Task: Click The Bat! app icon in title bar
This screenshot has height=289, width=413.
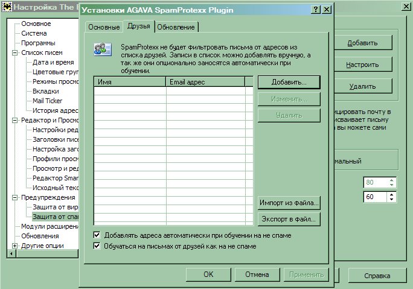Action: 7,7
